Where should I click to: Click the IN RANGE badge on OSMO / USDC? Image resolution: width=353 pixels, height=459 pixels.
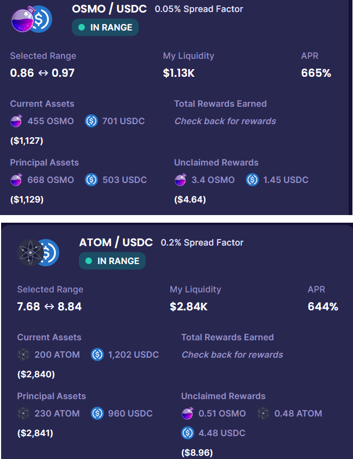106,27
